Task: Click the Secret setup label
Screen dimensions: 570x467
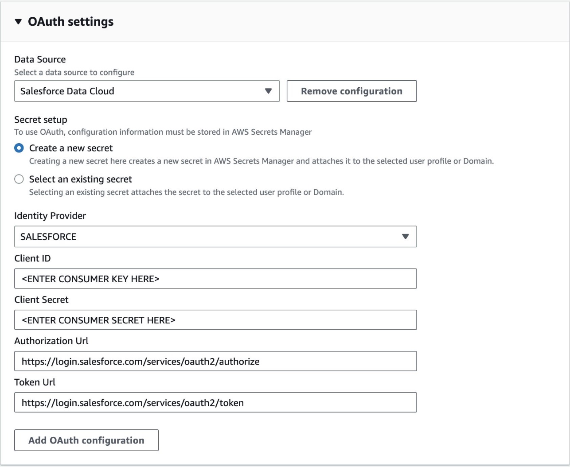Action: [x=41, y=120]
